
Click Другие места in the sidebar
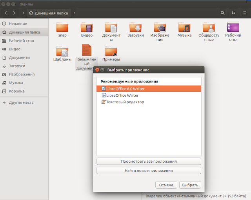coord(24,103)
